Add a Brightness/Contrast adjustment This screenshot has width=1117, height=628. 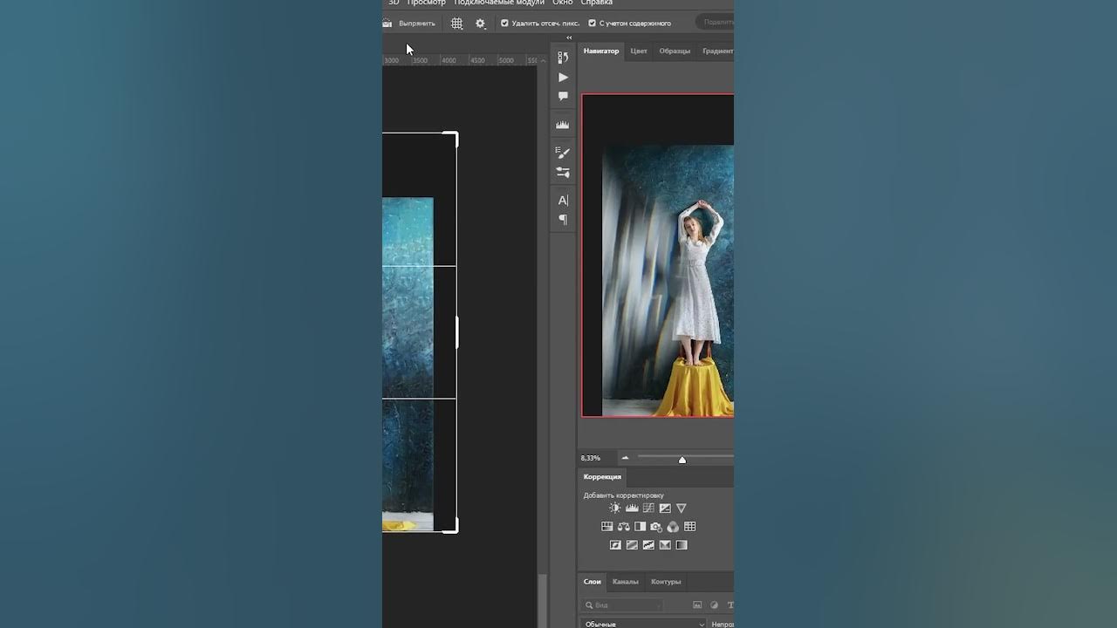(x=615, y=508)
